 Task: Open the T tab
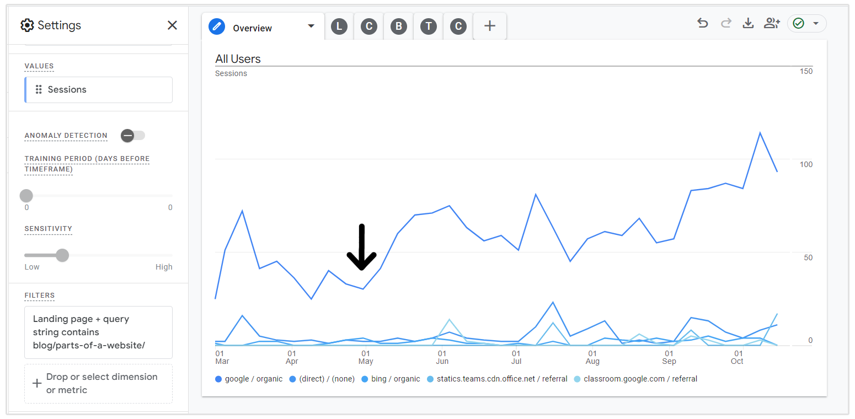(429, 26)
